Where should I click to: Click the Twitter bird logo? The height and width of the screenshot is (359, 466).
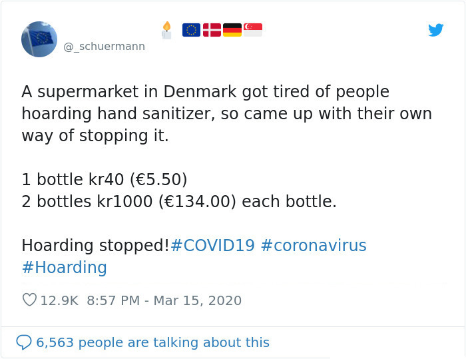(x=436, y=30)
